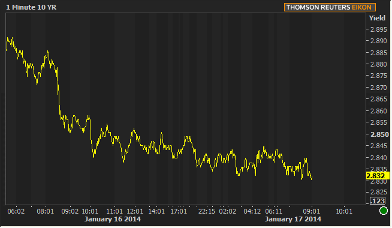392x228 pixels.
Task: Click the 14:01 time axis label
Action: 156,211
